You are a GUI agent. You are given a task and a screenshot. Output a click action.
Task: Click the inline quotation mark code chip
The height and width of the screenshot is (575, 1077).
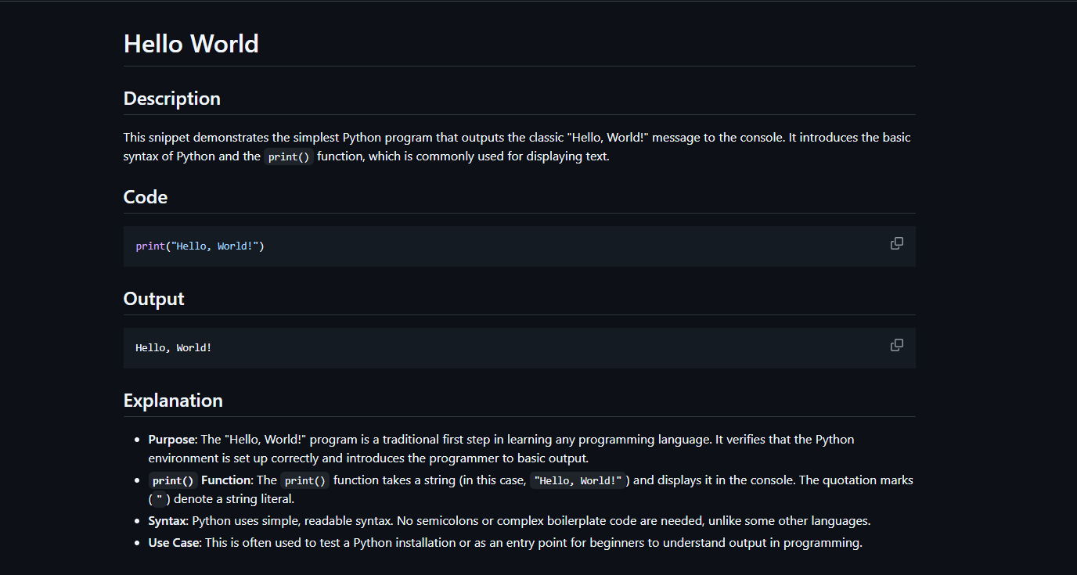pos(158,499)
